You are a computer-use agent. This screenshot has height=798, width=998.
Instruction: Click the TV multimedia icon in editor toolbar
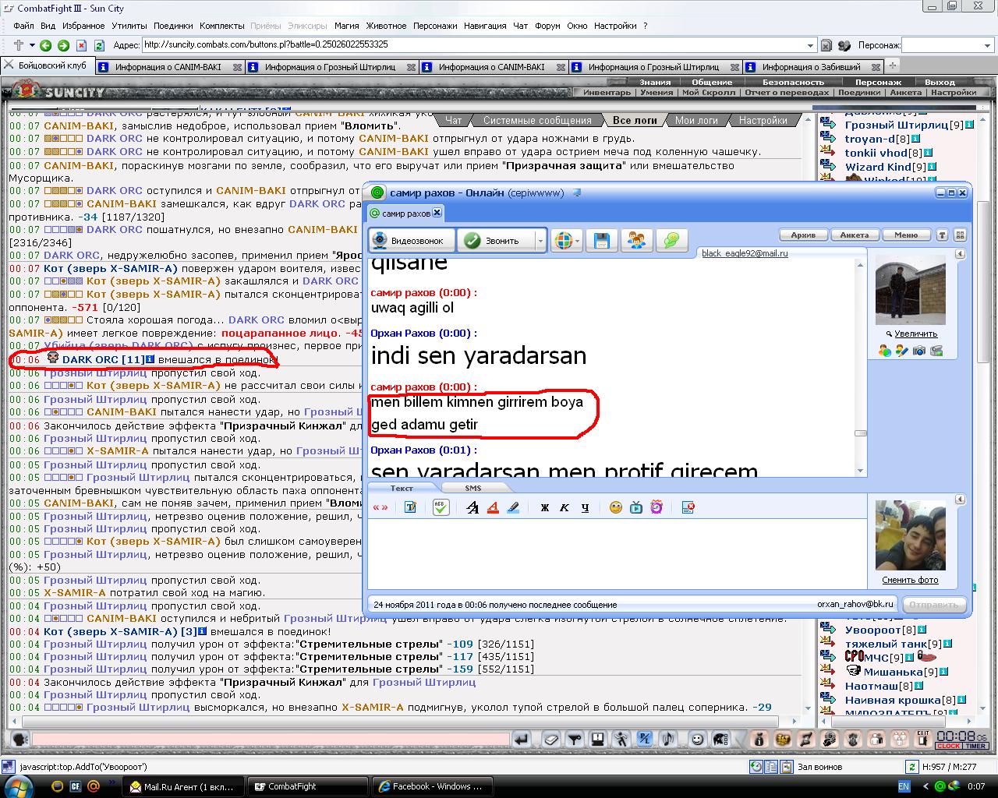tap(636, 507)
